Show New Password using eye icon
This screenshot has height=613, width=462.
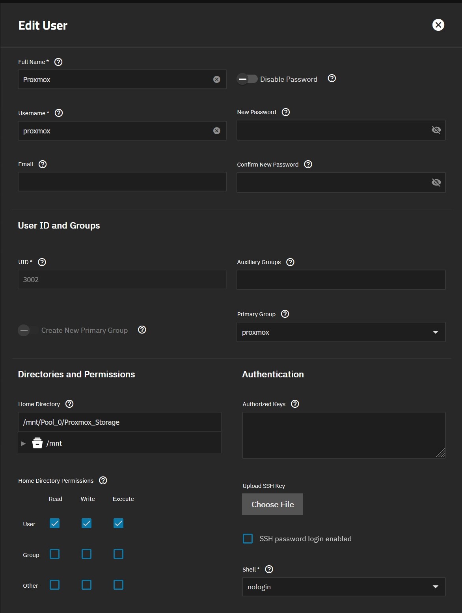pos(436,130)
